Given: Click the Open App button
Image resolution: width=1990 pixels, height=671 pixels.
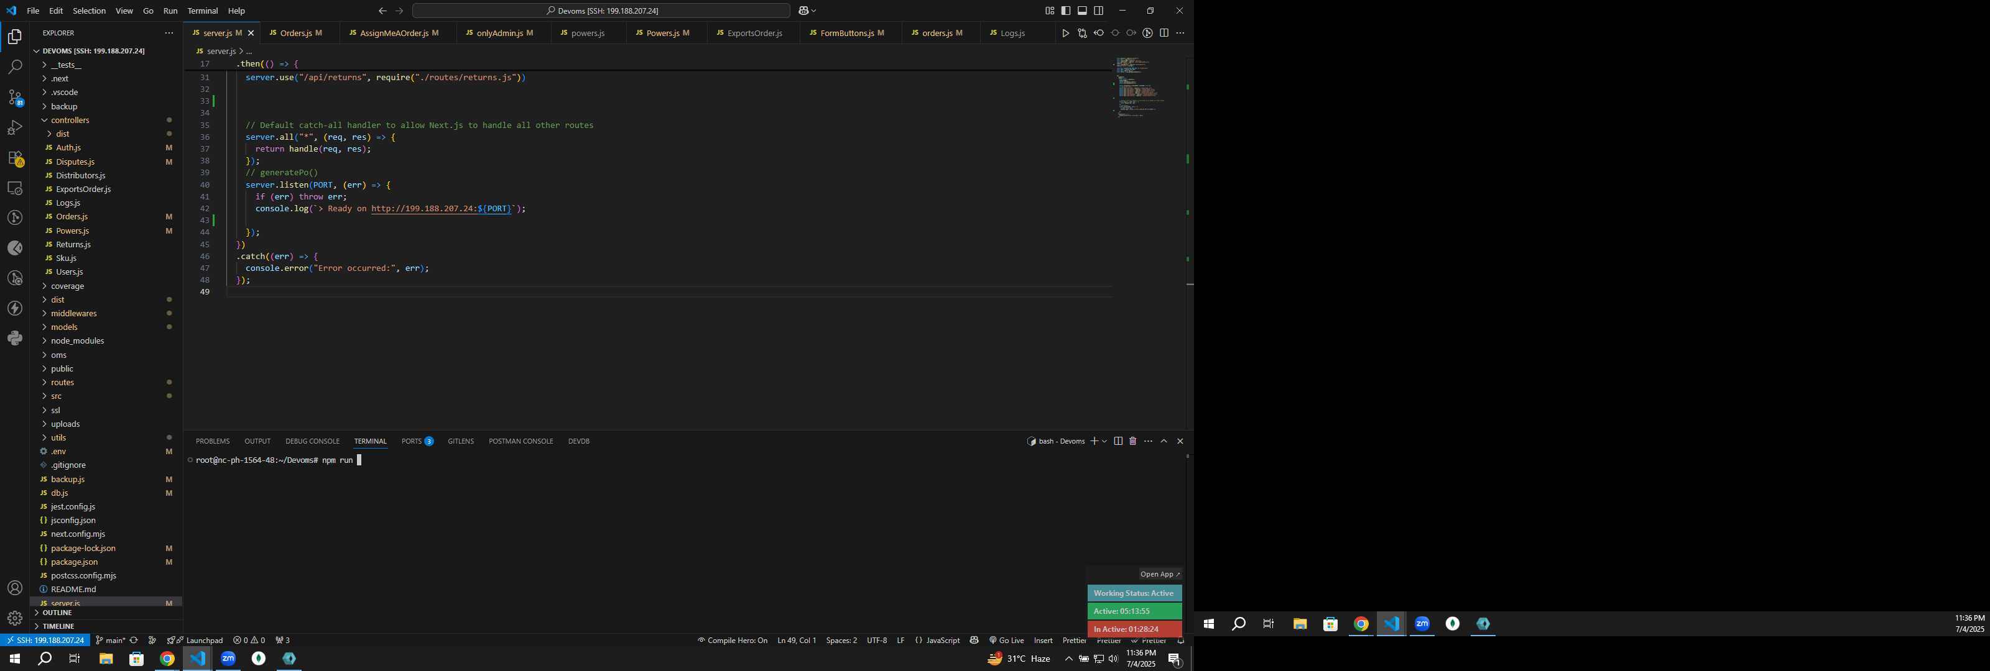Looking at the screenshot, I should (x=1160, y=573).
